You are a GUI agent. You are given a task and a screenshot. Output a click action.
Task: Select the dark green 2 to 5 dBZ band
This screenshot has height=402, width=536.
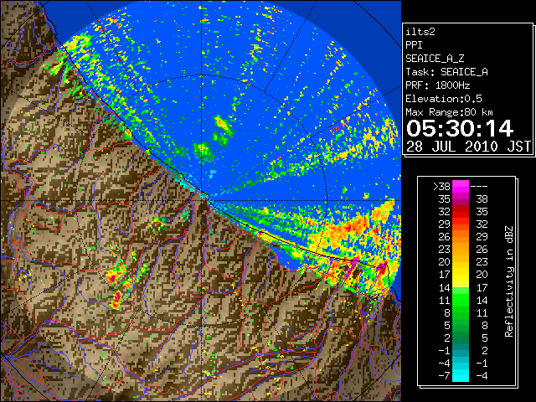pyautogui.click(x=461, y=338)
